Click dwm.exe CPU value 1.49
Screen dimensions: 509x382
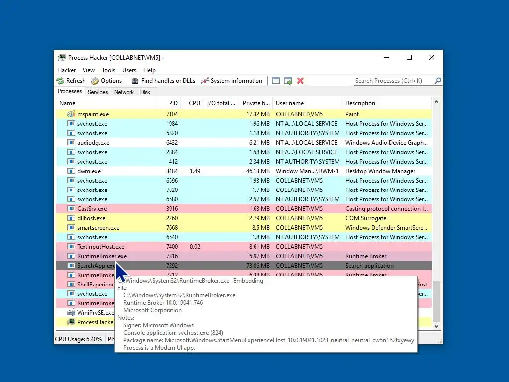(195, 171)
